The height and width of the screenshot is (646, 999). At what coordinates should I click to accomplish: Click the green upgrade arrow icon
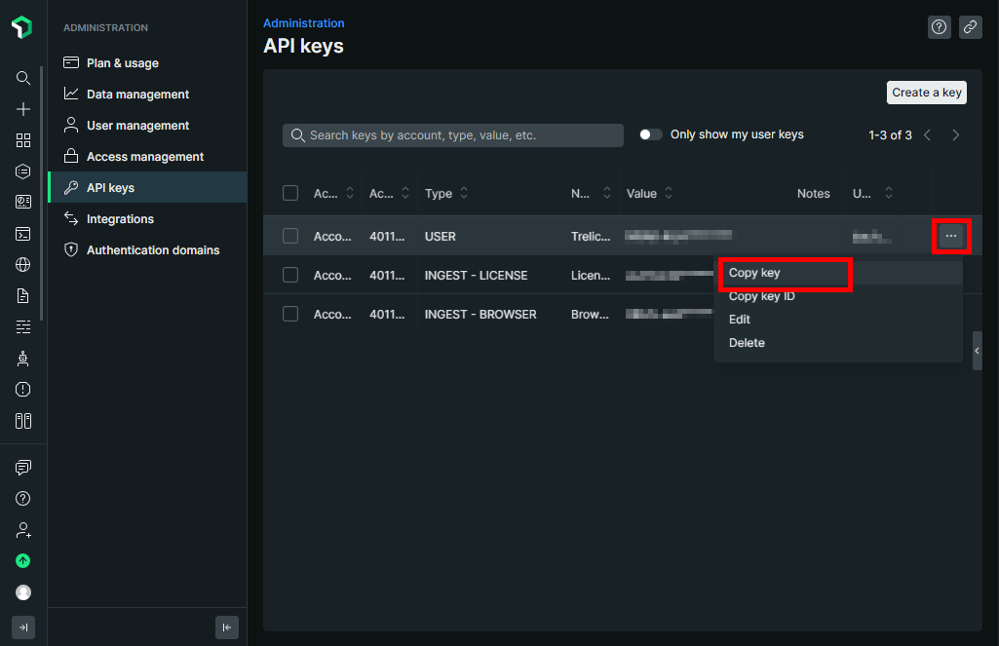[x=23, y=560]
